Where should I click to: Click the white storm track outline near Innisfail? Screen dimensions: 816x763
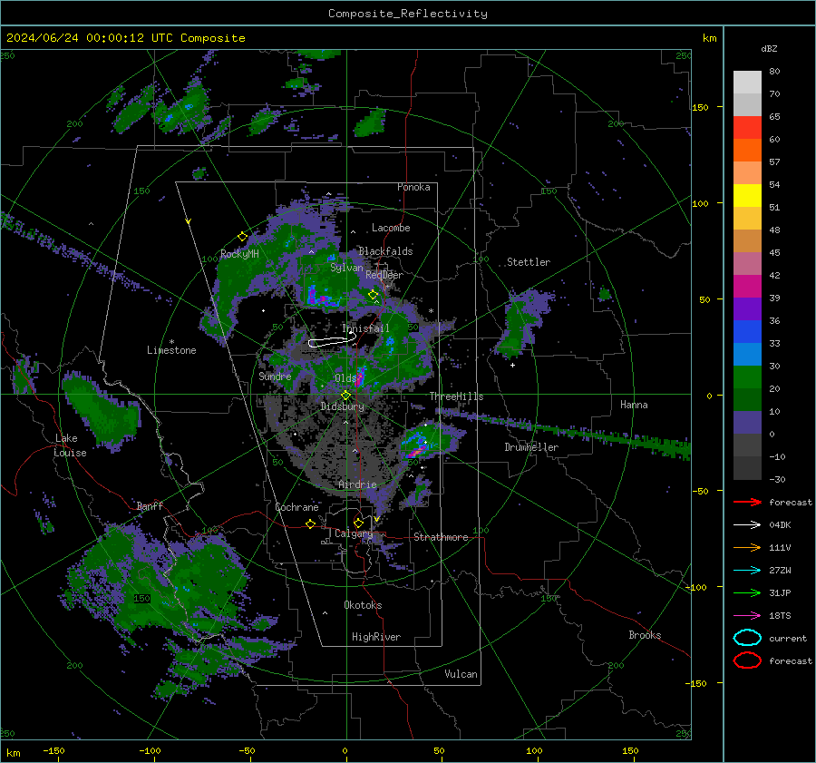tap(332, 342)
